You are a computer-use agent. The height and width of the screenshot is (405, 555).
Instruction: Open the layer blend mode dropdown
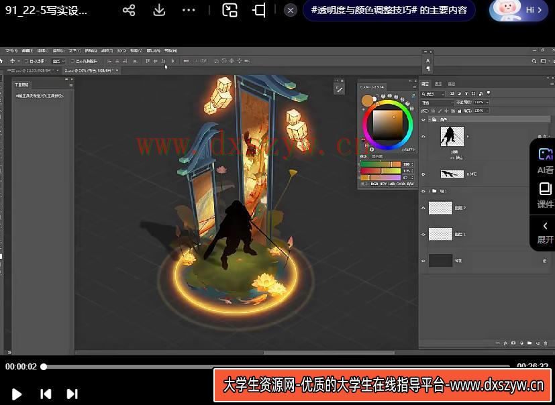pos(438,103)
